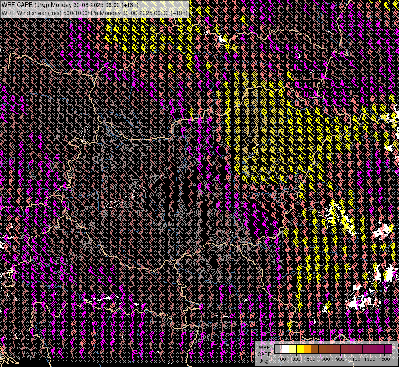This screenshot has width=399, height=367.
Task: Click the 'CAPE' word in the legend box
Action: pyautogui.click(x=264, y=354)
